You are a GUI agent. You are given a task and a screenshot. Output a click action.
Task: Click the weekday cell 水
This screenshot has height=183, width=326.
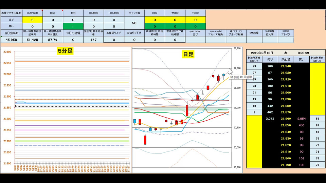(286, 53)
